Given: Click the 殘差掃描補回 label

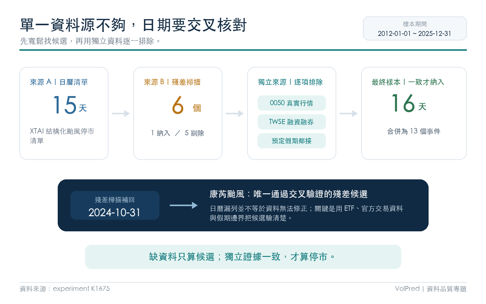Looking at the screenshot, I should 115,200.
